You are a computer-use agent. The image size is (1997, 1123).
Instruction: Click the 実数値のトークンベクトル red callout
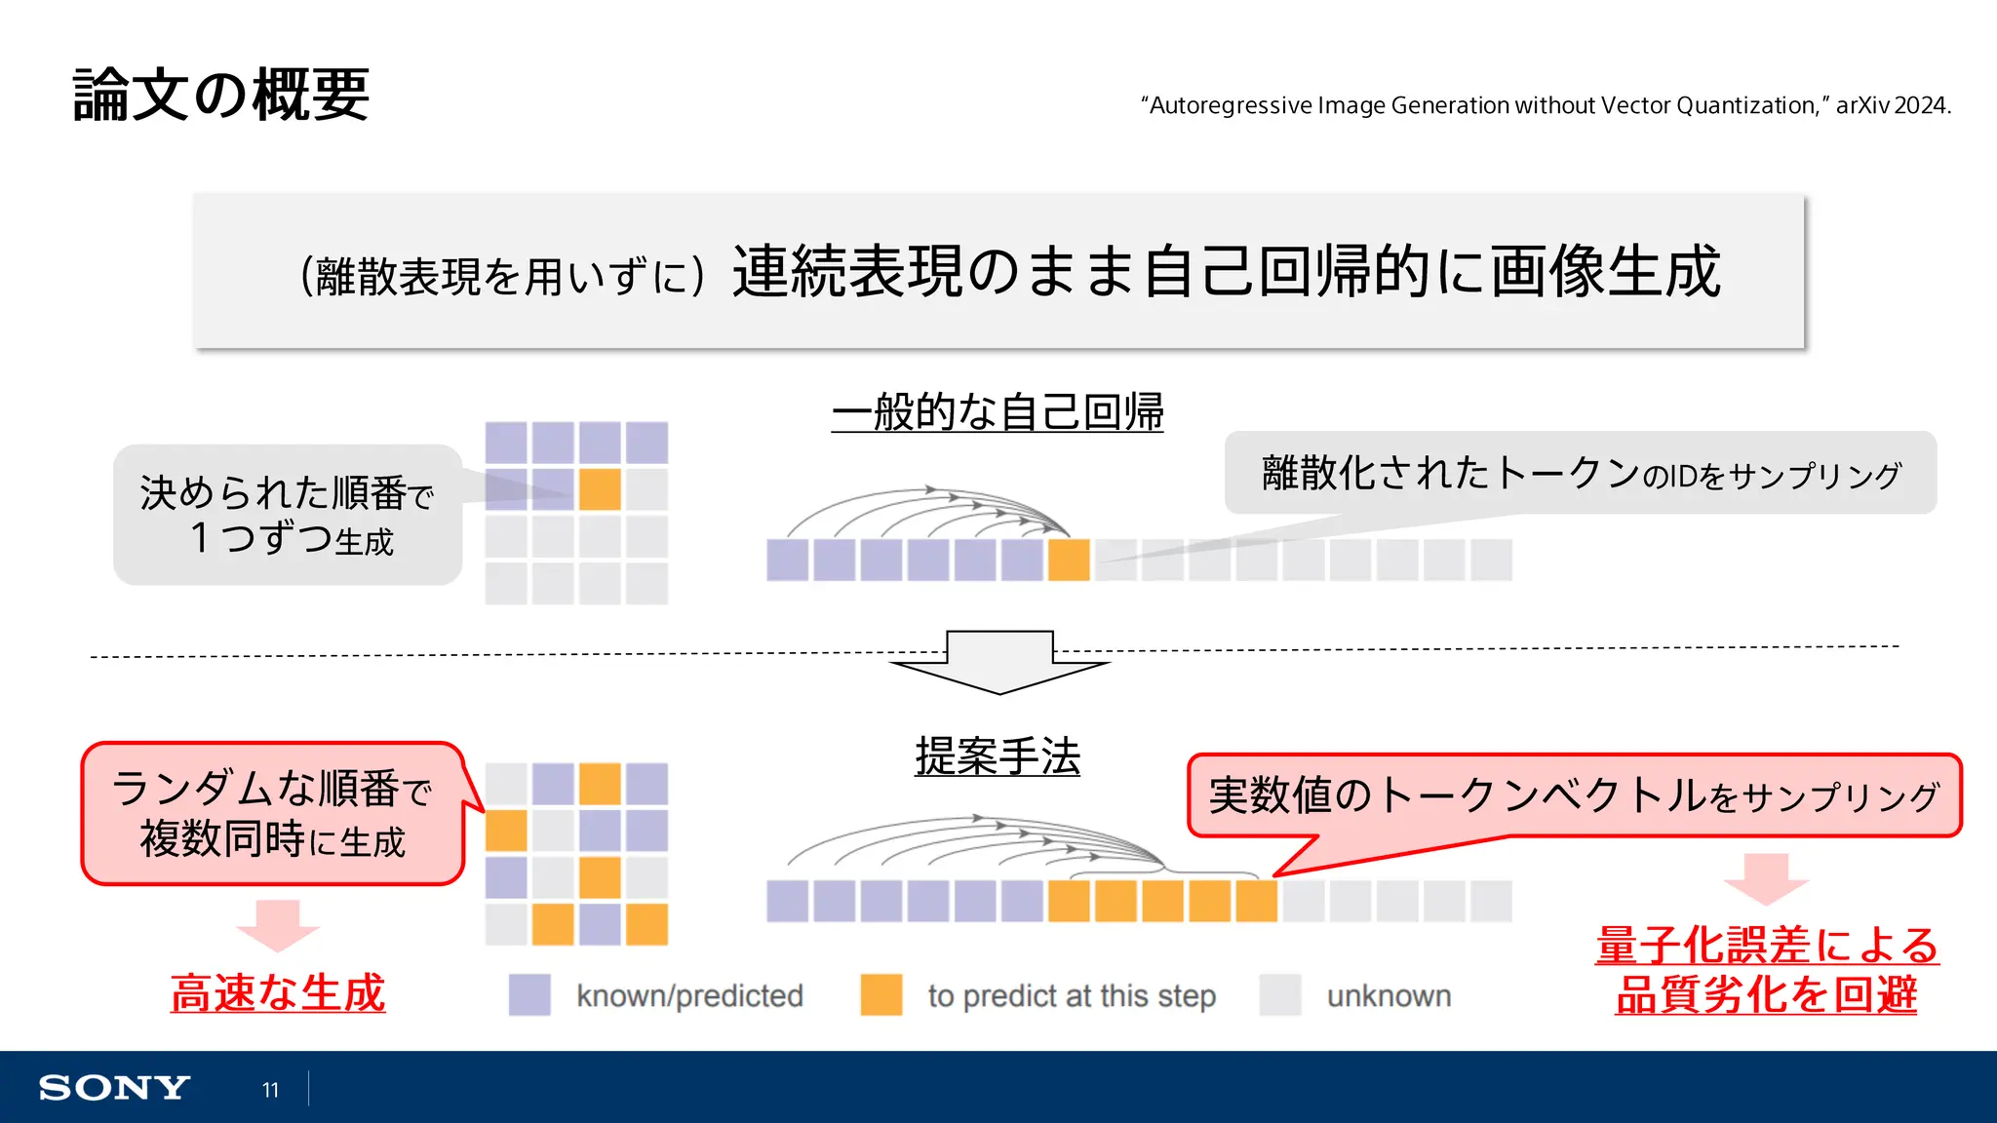tap(1574, 795)
